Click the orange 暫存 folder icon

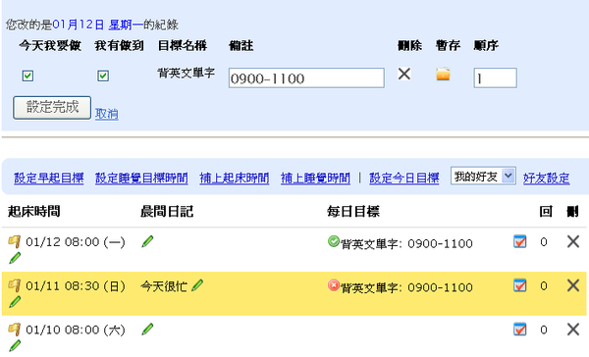click(443, 74)
